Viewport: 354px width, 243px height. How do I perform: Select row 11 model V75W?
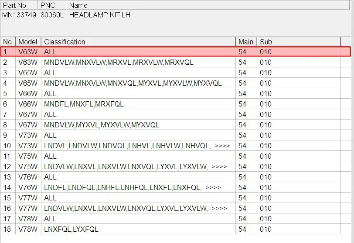[x=28, y=156]
